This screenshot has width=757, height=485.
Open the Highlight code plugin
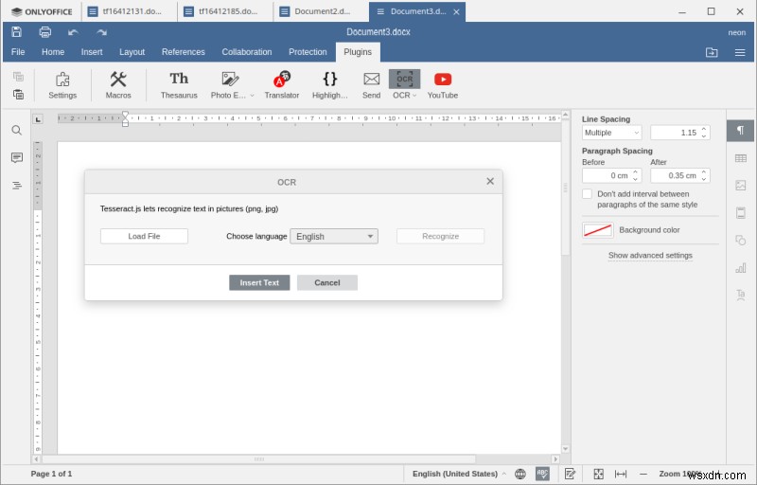pyautogui.click(x=329, y=85)
